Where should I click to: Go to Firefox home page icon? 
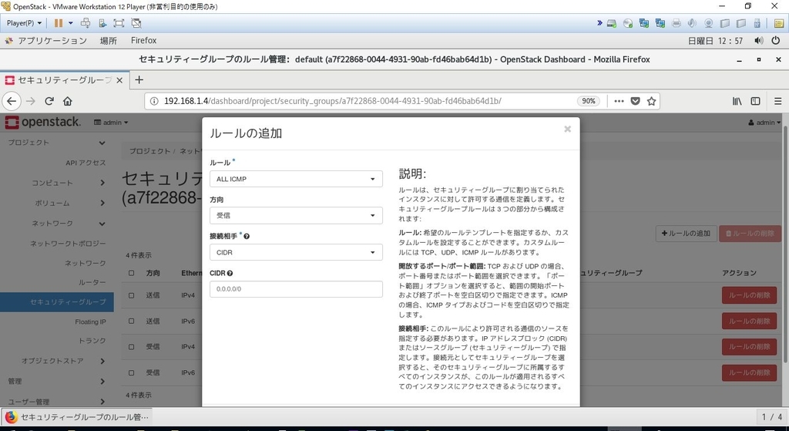[68, 101]
